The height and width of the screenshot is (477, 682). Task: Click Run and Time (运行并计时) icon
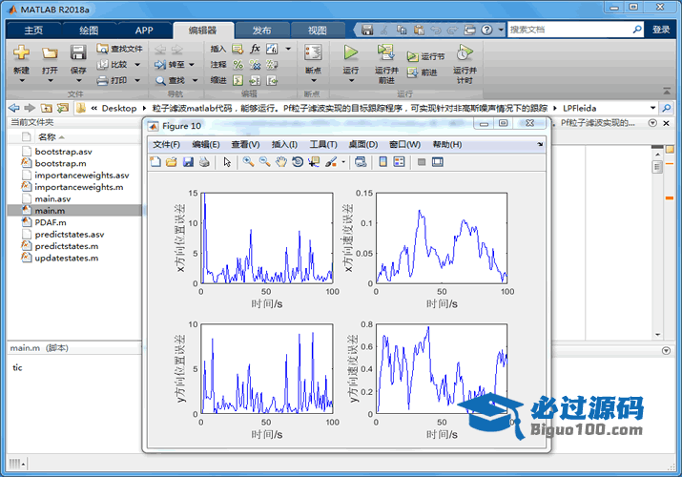(465, 52)
